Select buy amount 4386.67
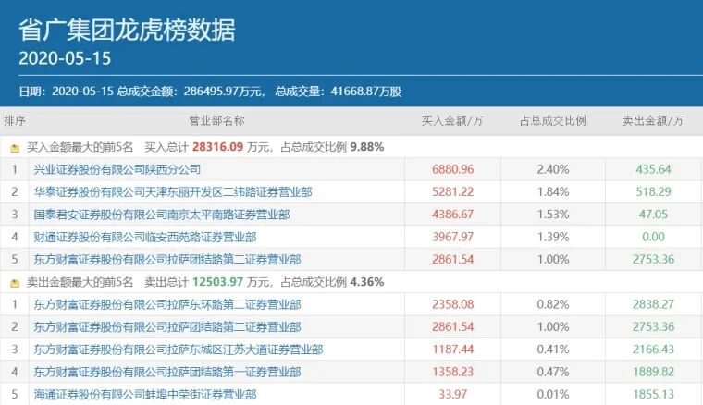 click(x=453, y=215)
